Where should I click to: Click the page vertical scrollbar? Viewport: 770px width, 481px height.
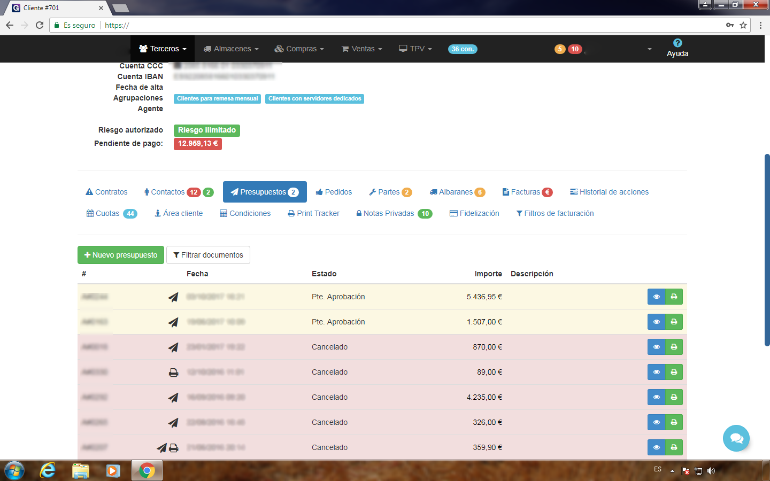pos(767,250)
